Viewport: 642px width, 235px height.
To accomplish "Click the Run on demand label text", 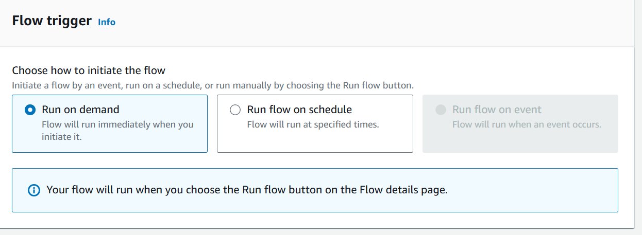I will [80, 110].
